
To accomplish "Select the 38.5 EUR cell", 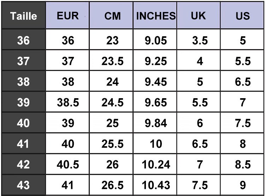I will coord(67,102).
